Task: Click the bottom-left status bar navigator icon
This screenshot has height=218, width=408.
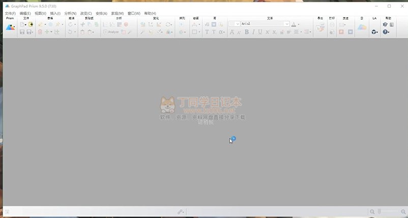Action: [x=7, y=212]
